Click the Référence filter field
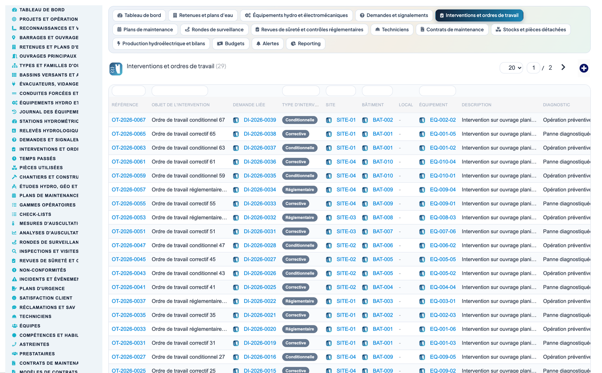 tap(129, 91)
